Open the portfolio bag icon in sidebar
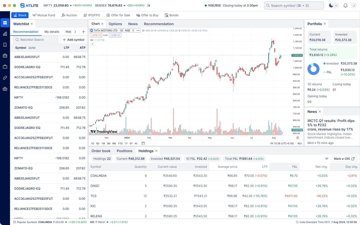The image size is (360, 225). (5, 67)
